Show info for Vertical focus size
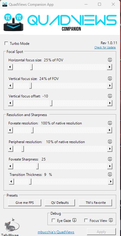This screenshot has width=121, height=236. coord(110,78)
